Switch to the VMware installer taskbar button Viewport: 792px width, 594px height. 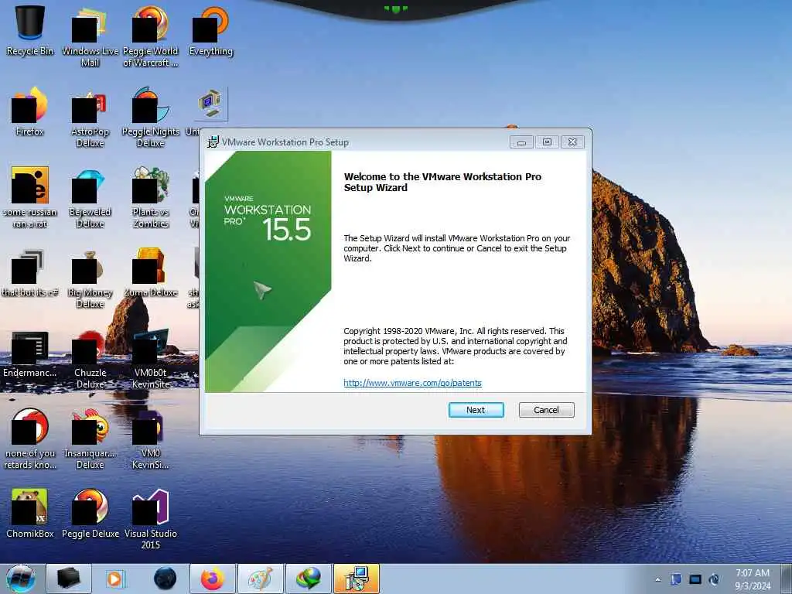click(357, 579)
